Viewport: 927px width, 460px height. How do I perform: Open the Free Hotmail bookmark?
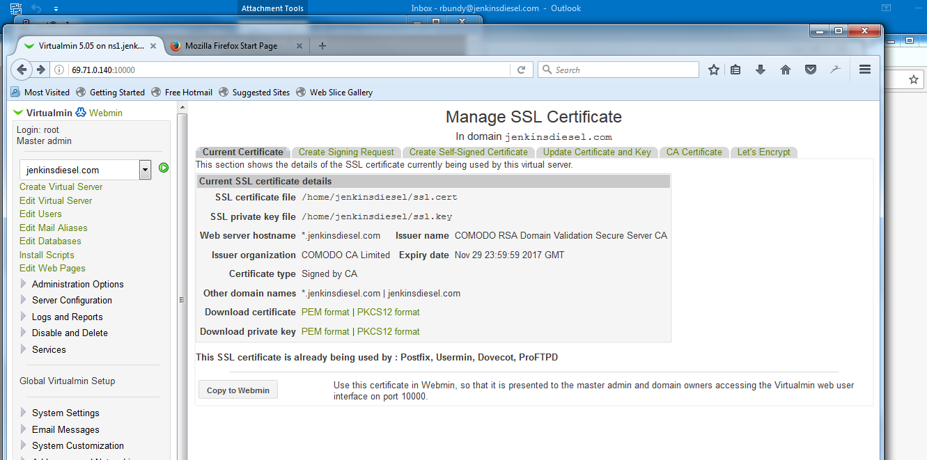(x=182, y=92)
